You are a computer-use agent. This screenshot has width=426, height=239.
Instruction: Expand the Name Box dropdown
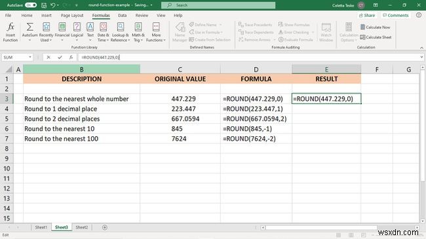click(30, 58)
